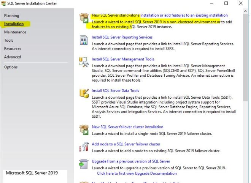Click the vertical scrollbar down arrow
The width and height of the screenshot is (251, 183).
click(x=246, y=180)
